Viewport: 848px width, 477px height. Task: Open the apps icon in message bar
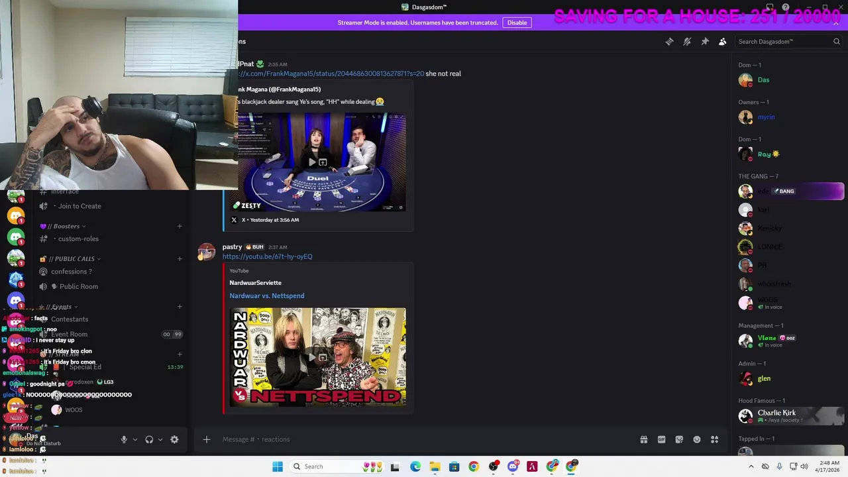tap(715, 439)
